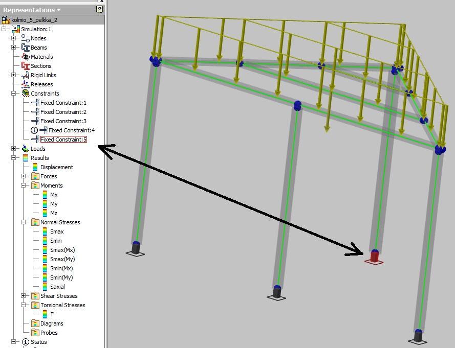Click the Results color bar icon
Image resolution: width=455 pixels, height=348 pixels.
[25, 158]
